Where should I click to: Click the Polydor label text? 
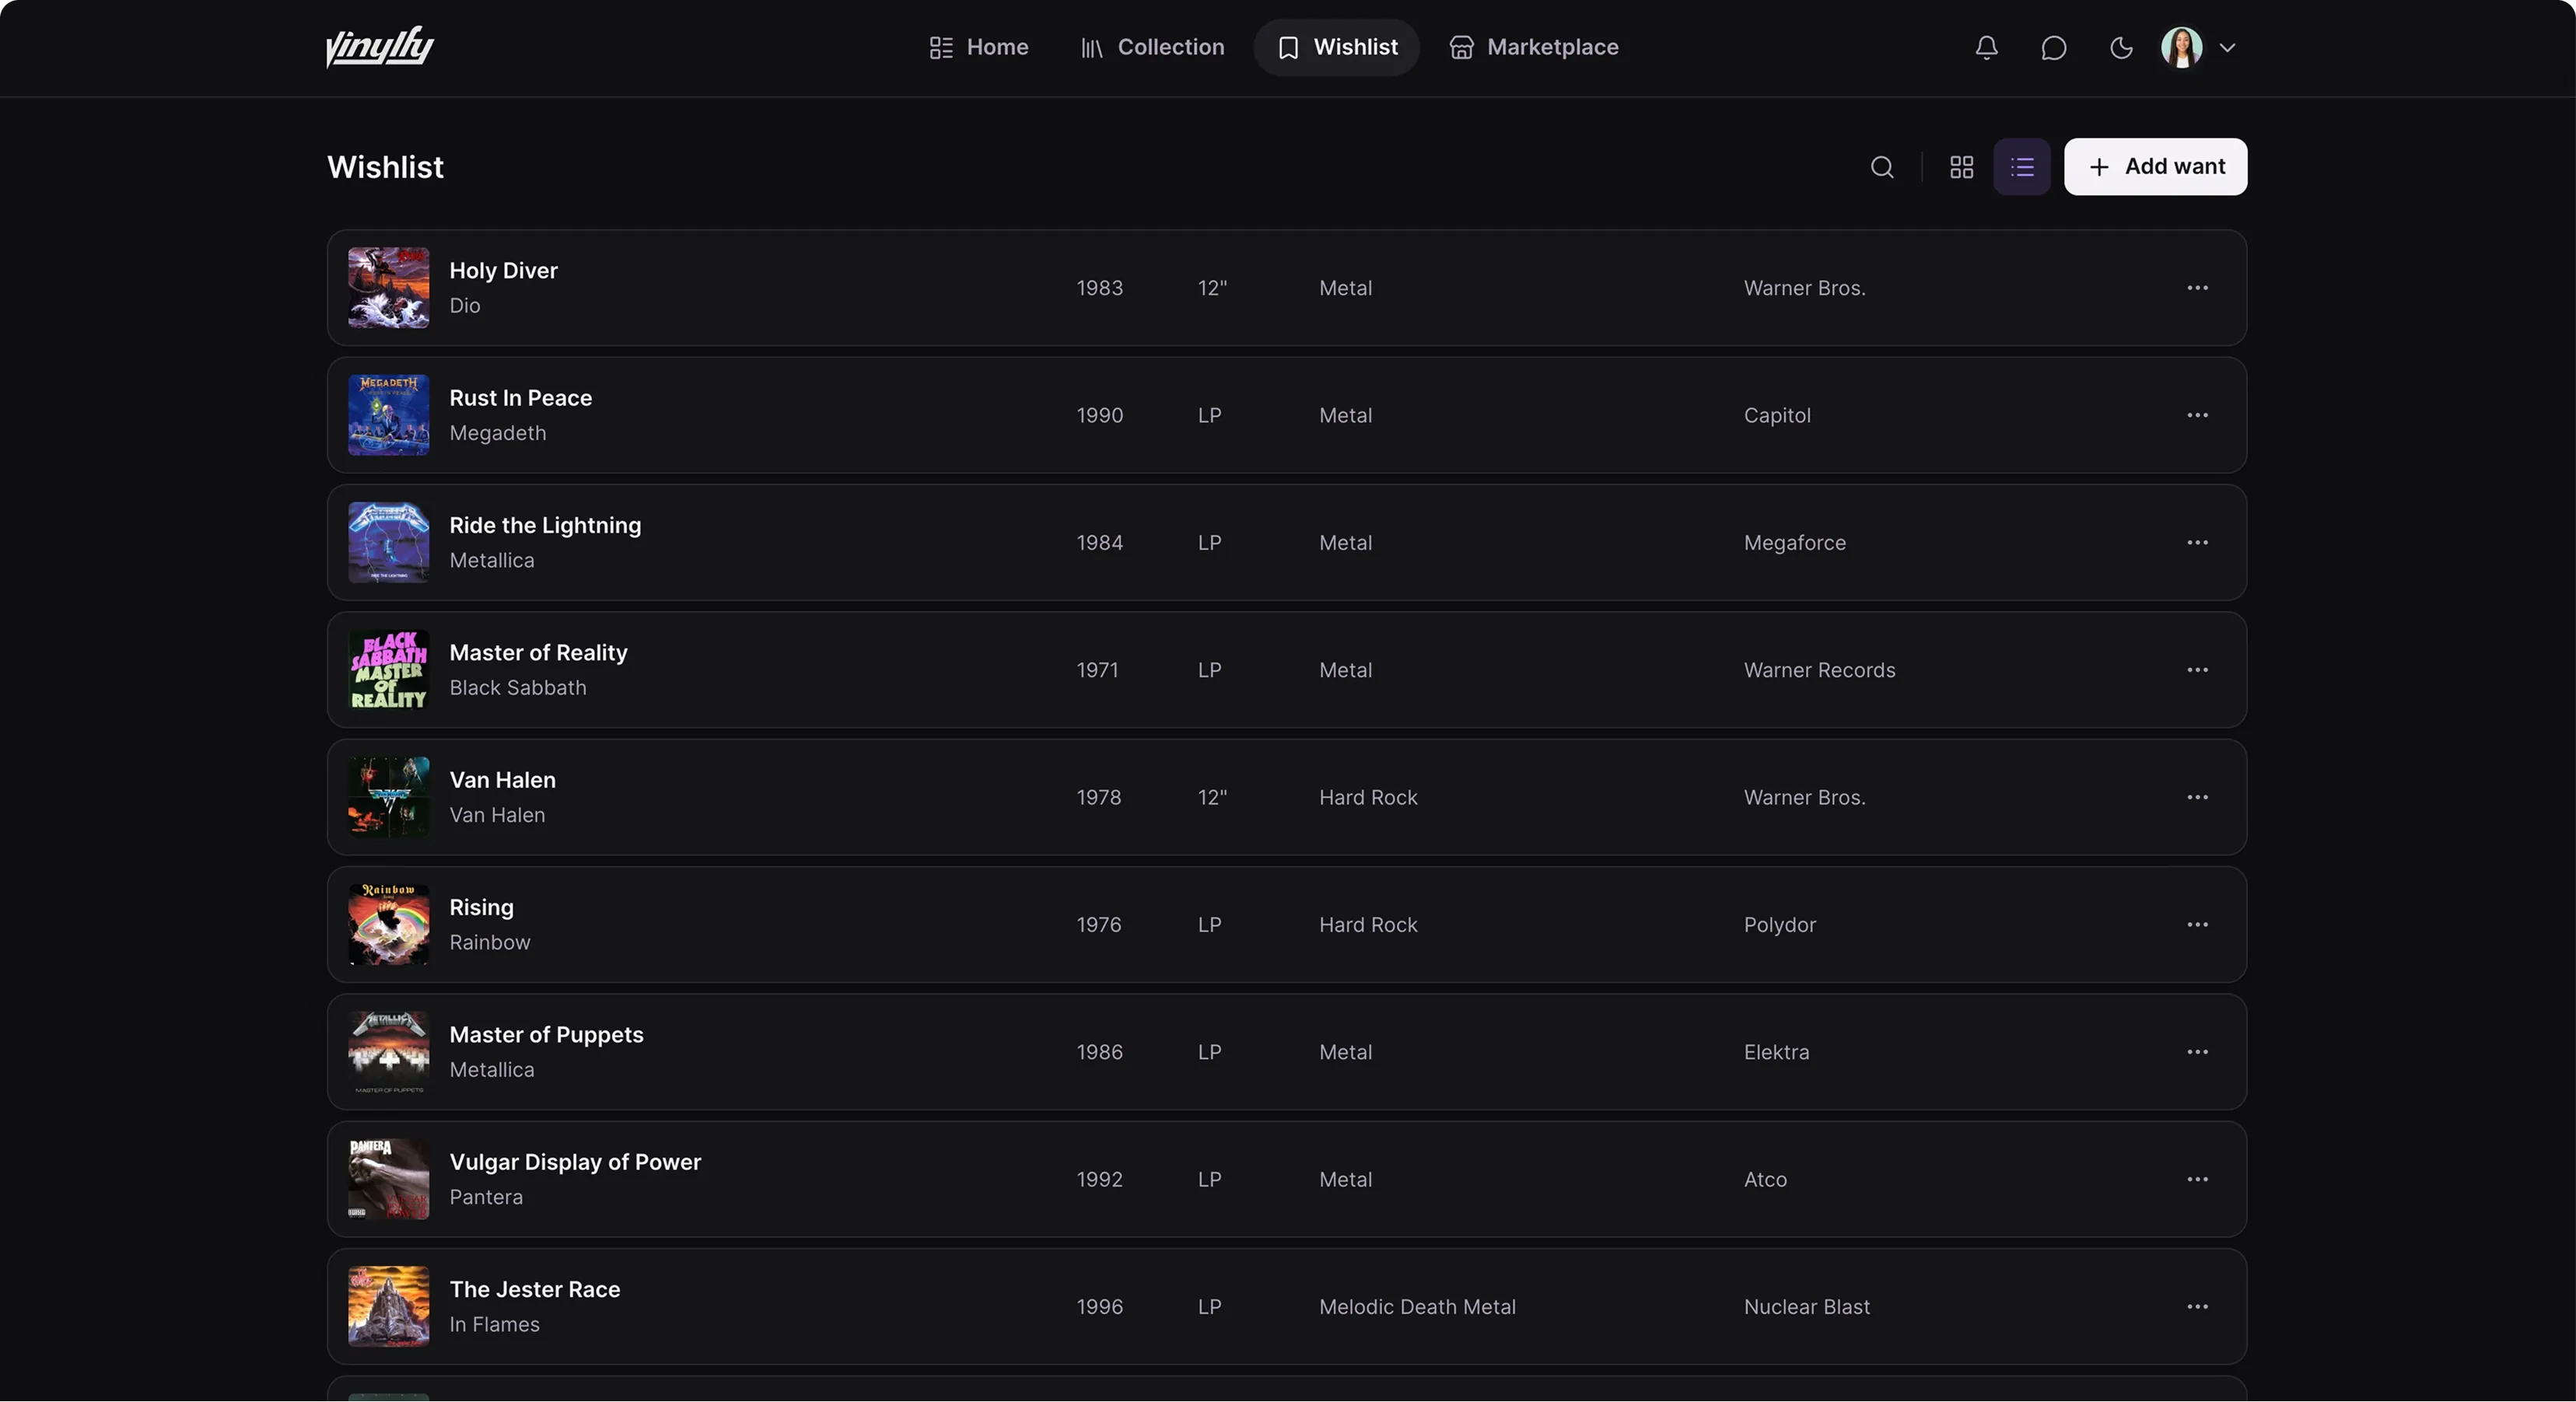pos(1779,925)
